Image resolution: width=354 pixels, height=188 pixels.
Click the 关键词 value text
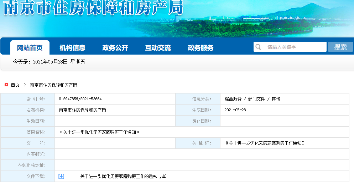265,143
